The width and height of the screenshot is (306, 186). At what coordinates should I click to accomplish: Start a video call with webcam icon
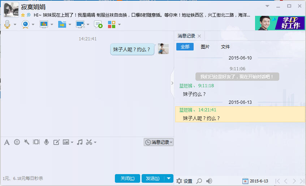[x=25, y=25]
